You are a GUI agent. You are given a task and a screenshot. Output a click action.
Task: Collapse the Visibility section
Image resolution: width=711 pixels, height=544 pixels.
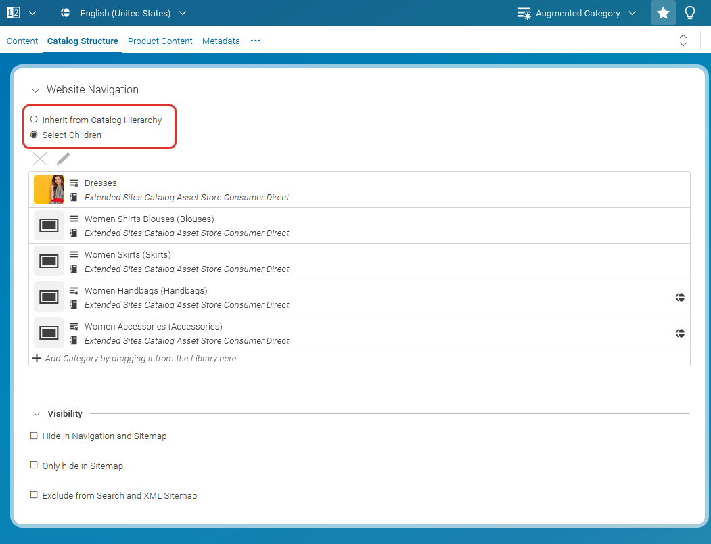[36, 413]
